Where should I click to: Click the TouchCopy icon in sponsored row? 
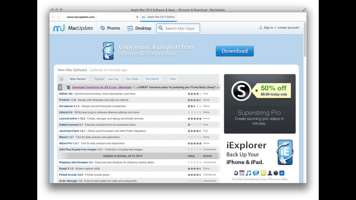click(x=69, y=87)
